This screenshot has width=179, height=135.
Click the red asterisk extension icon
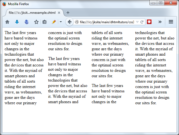click(x=149, y=22)
